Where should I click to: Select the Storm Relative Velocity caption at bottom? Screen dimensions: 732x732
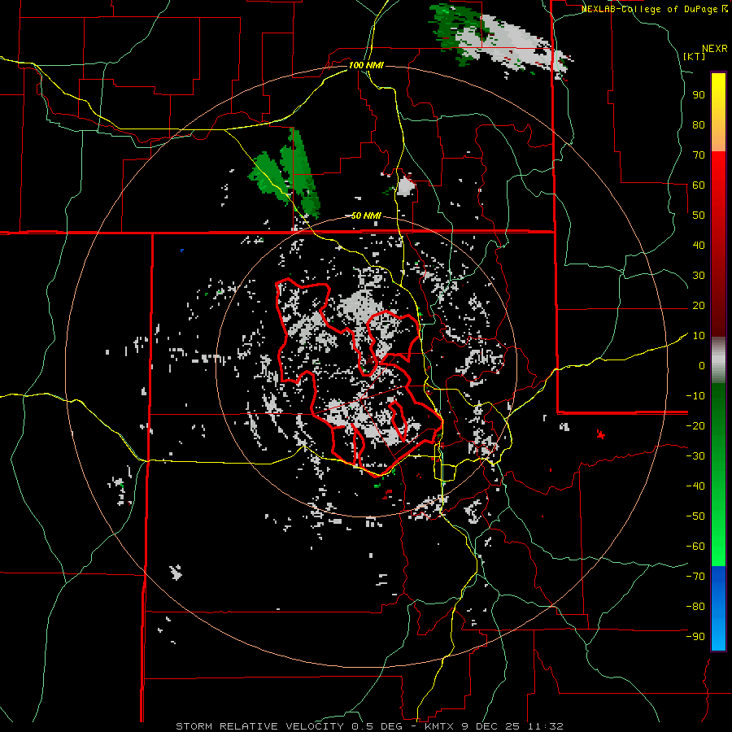click(370, 726)
